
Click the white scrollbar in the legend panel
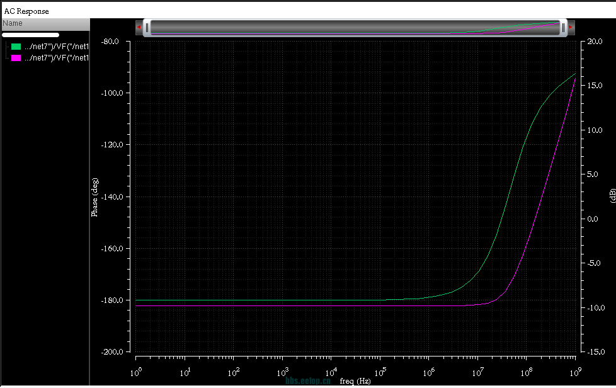click(x=31, y=35)
